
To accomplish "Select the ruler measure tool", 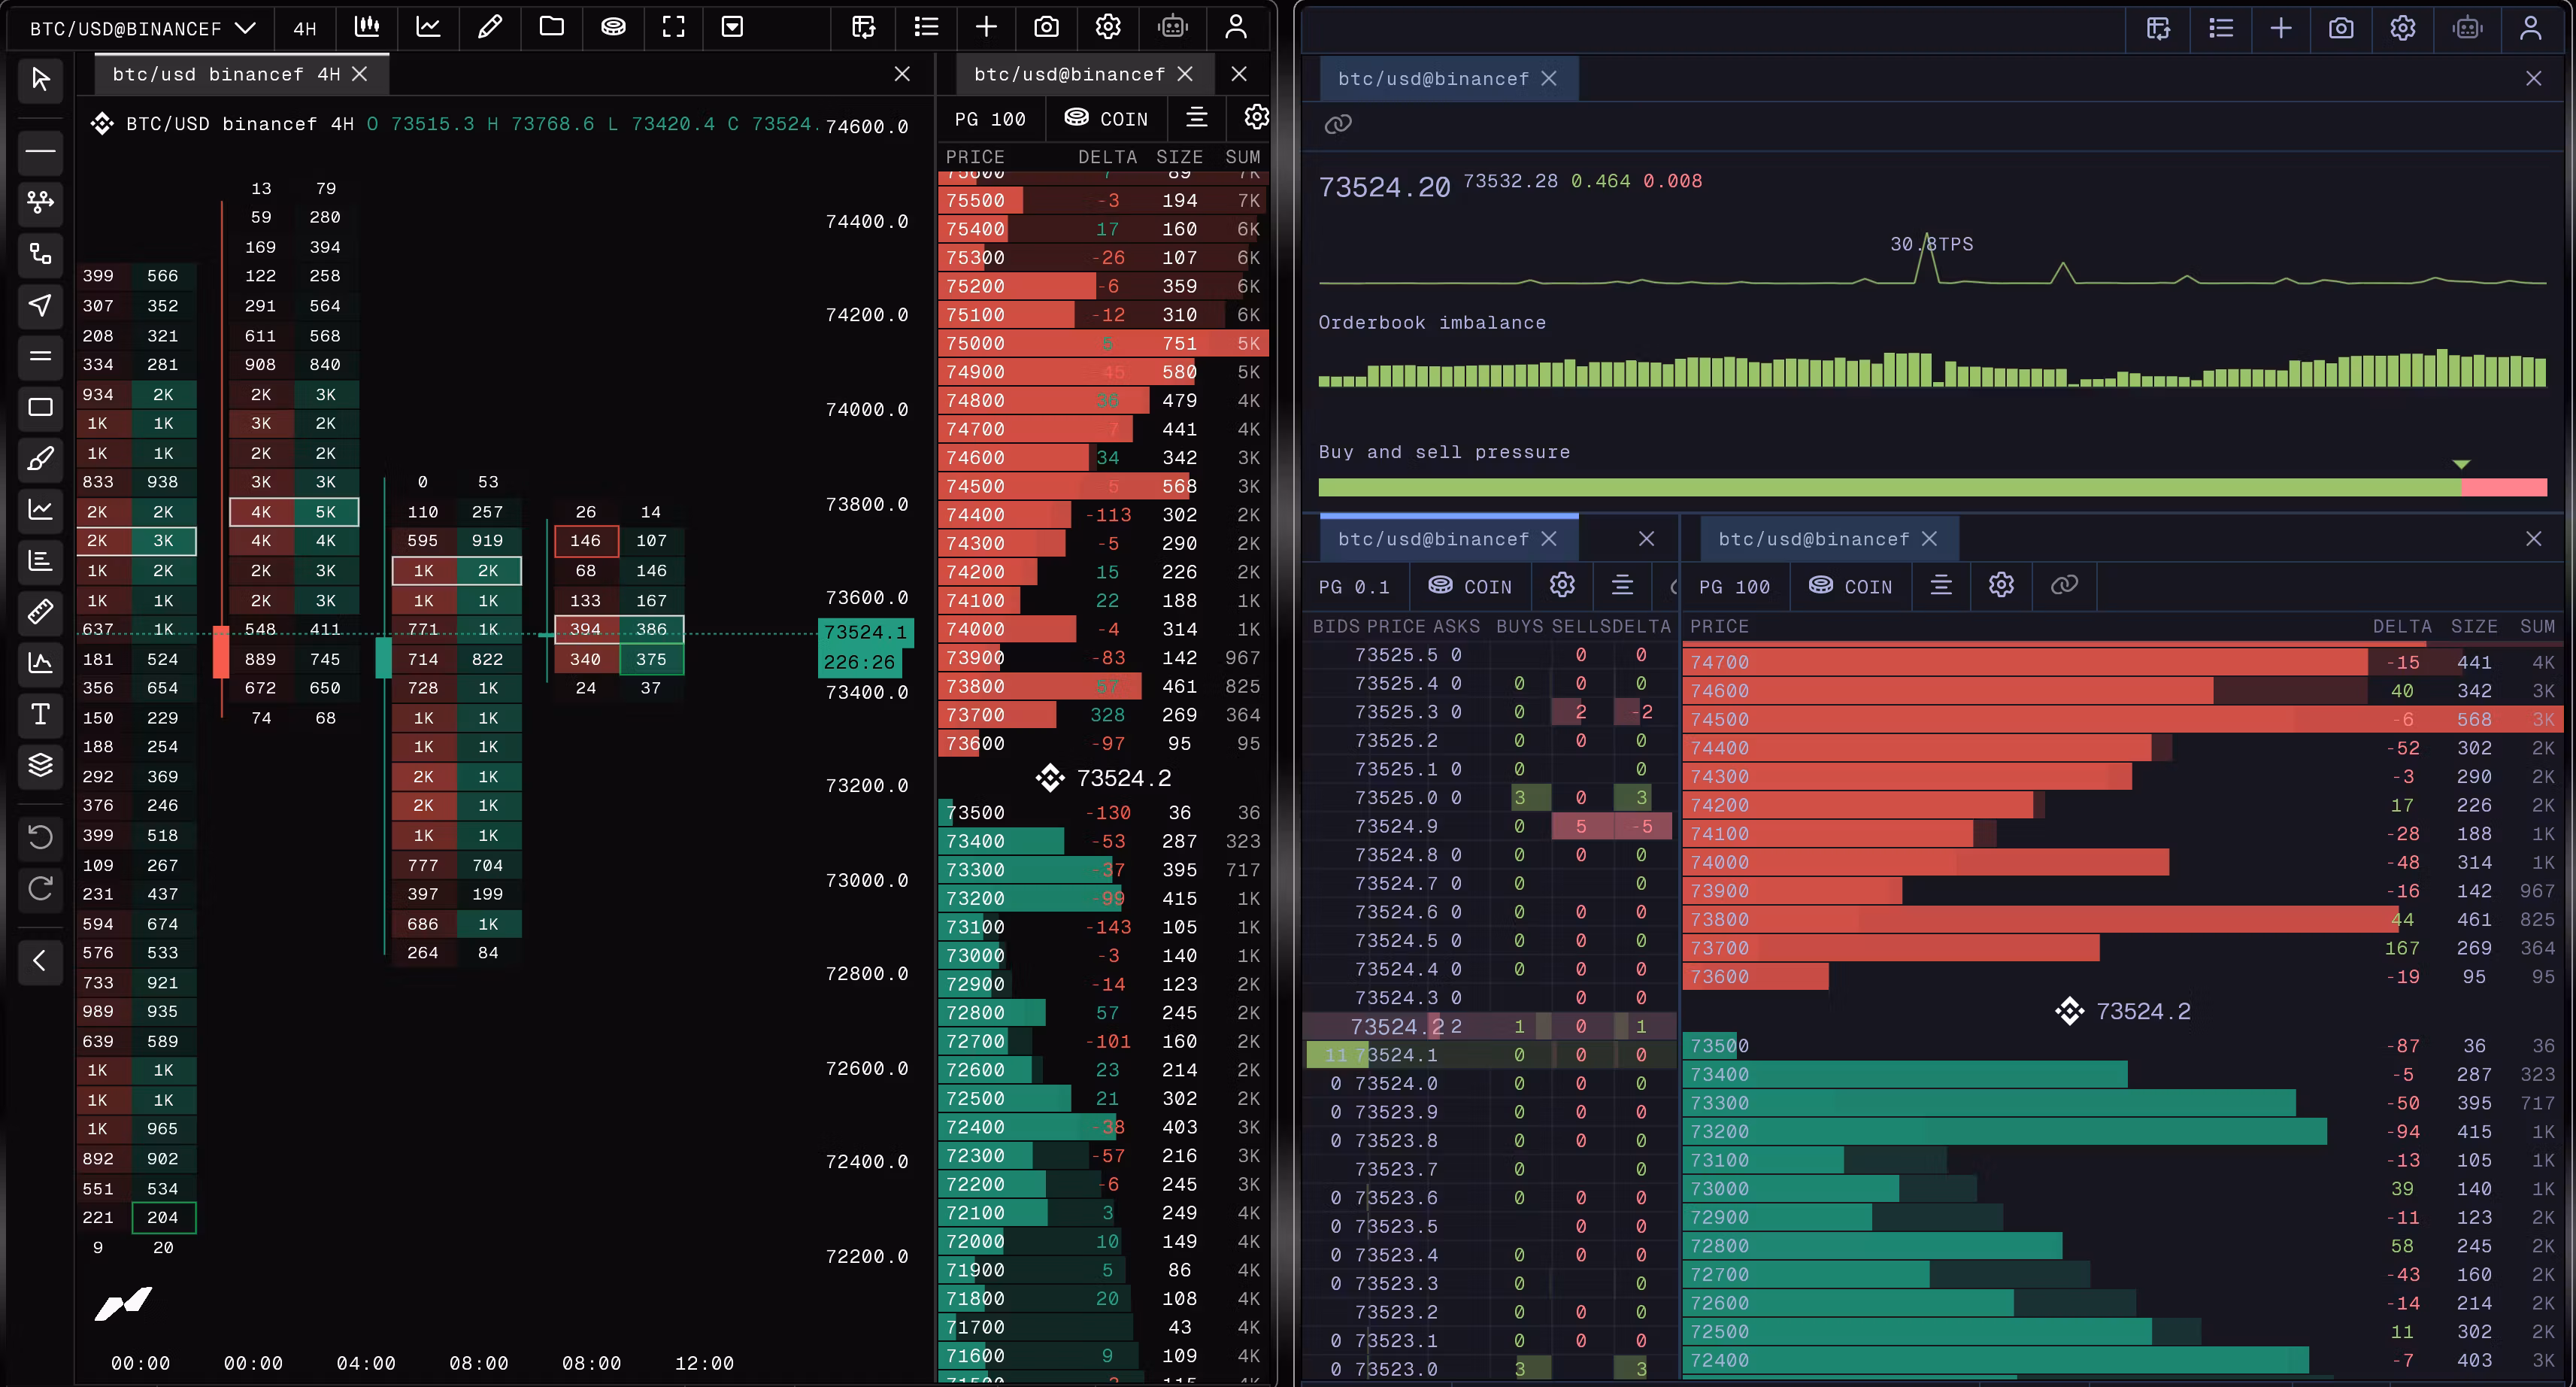I will coord(40,612).
